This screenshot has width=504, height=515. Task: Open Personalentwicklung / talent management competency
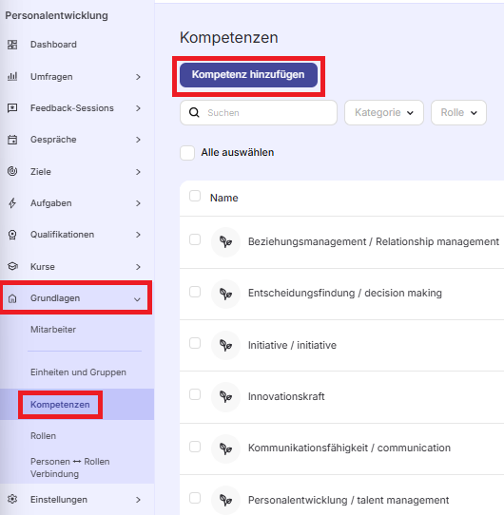tap(348, 500)
